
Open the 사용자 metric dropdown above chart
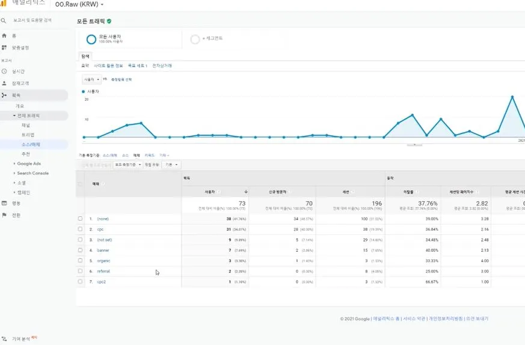91,80
